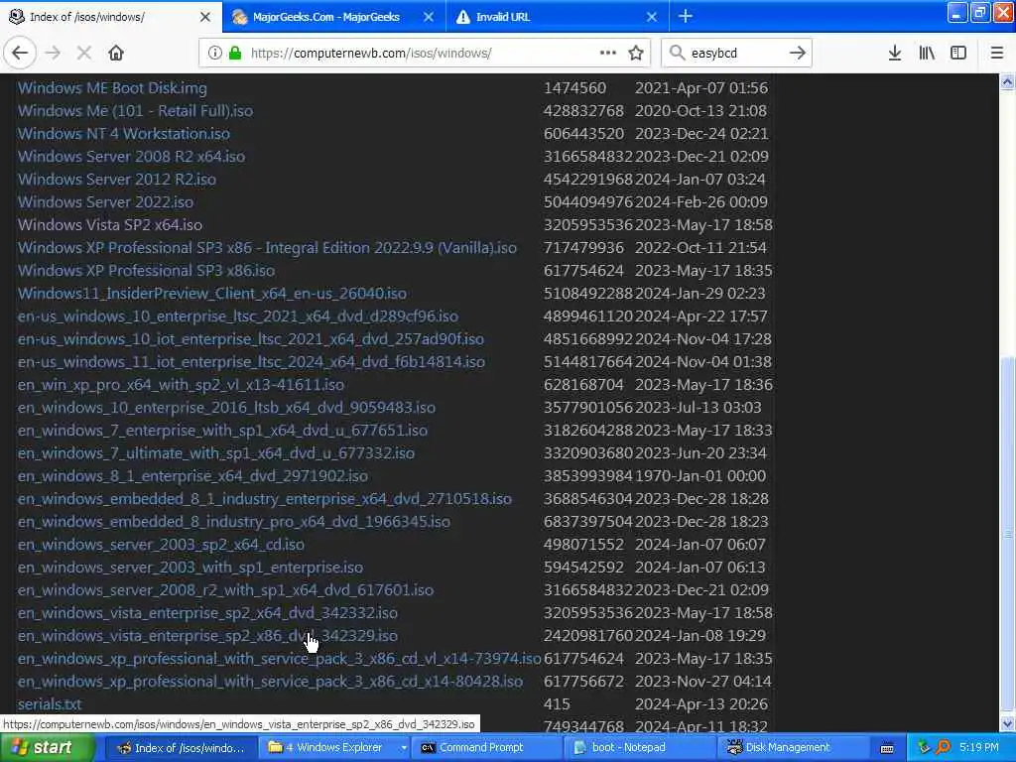The height and width of the screenshot is (762, 1016).
Task: Click the xp_professional x14-80428.iso link
Action: point(270,681)
